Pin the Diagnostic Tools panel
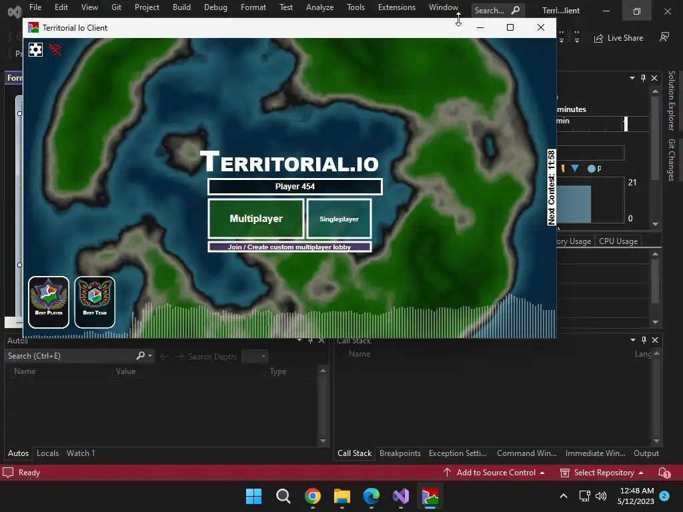Viewport: 683px width, 512px height. (x=644, y=78)
